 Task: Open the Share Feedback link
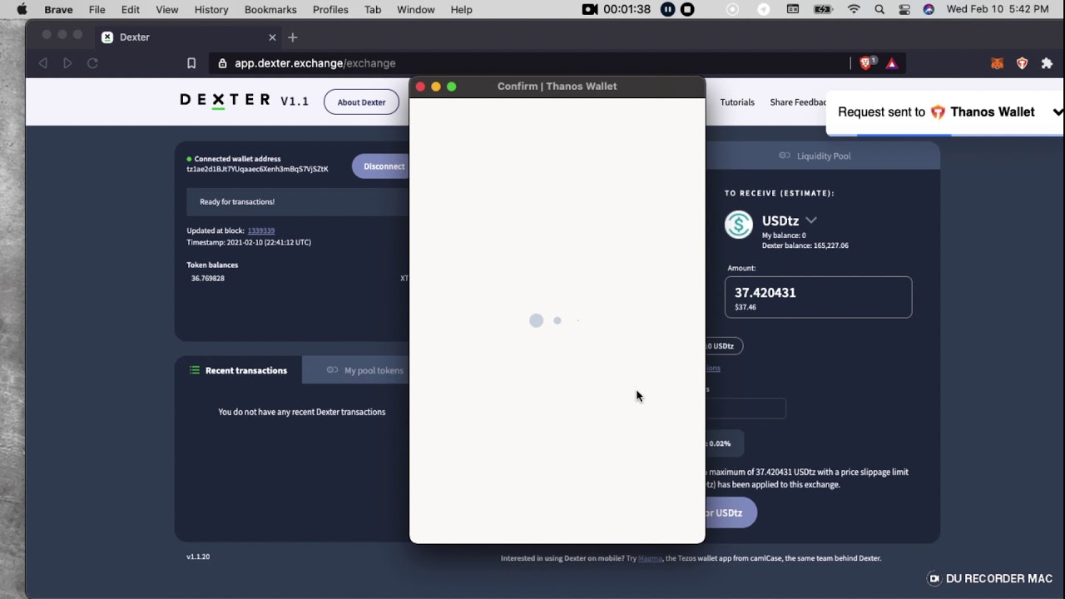(x=798, y=102)
